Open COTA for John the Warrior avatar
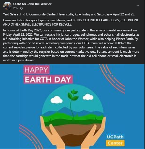The width and height of the screenshot is (145, 149). (x=7, y=6)
